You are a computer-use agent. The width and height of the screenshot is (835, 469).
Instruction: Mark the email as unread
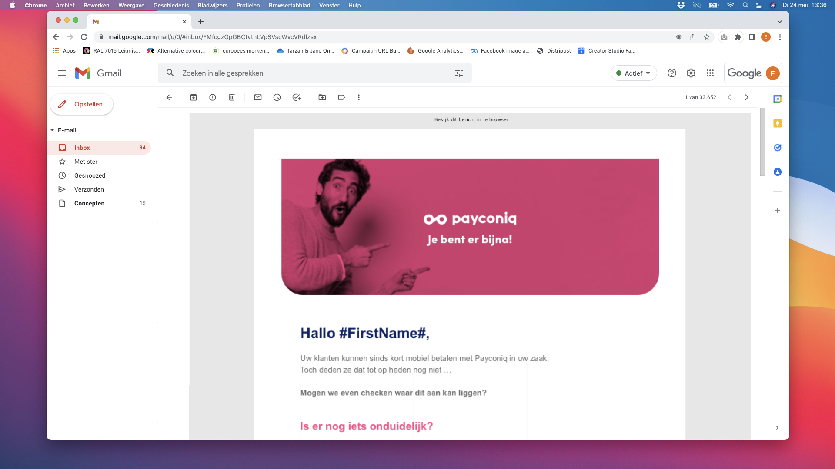tap(258, 97)
